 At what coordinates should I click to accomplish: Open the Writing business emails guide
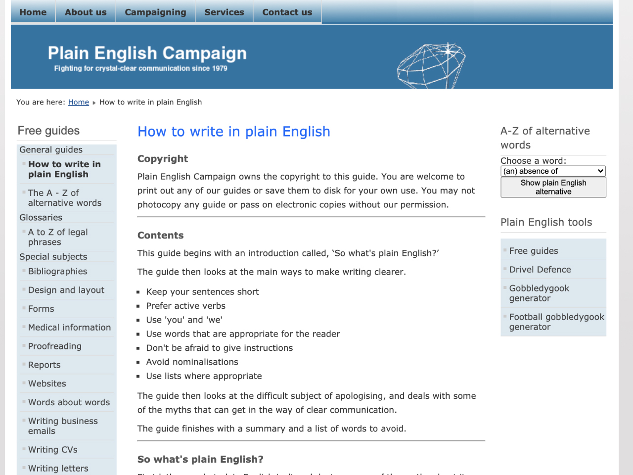tap(63, 426)
